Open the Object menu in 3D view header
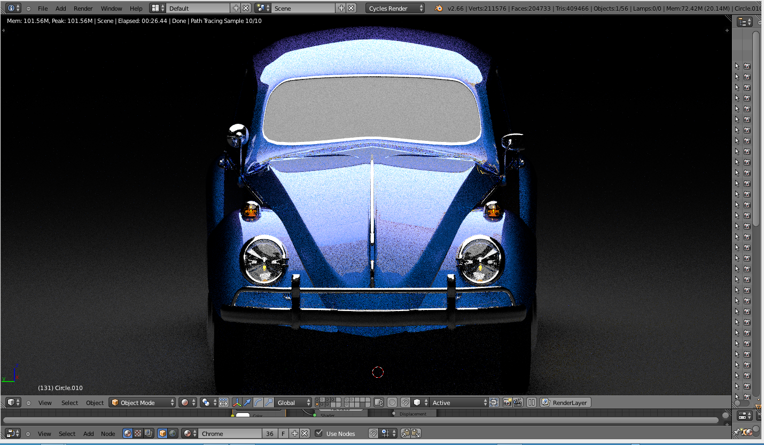 point(95,402)
